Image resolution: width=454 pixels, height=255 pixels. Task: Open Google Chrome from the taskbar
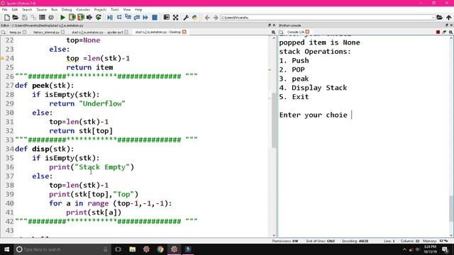160,249
